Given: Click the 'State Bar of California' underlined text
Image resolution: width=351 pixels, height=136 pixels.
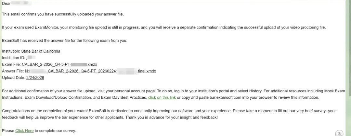Looking at the screenshot, I should tap(41, 51).
